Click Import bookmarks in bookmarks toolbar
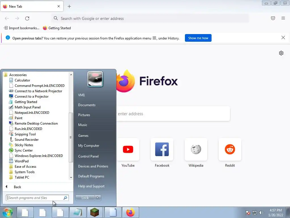This screenshot has width=290, height=218. point(22,28)
